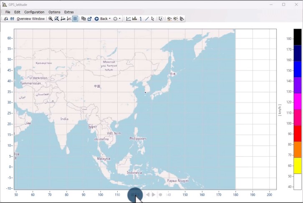
Task: Expand the Forward history dropdown arrow
Action: tap(120, 19)
